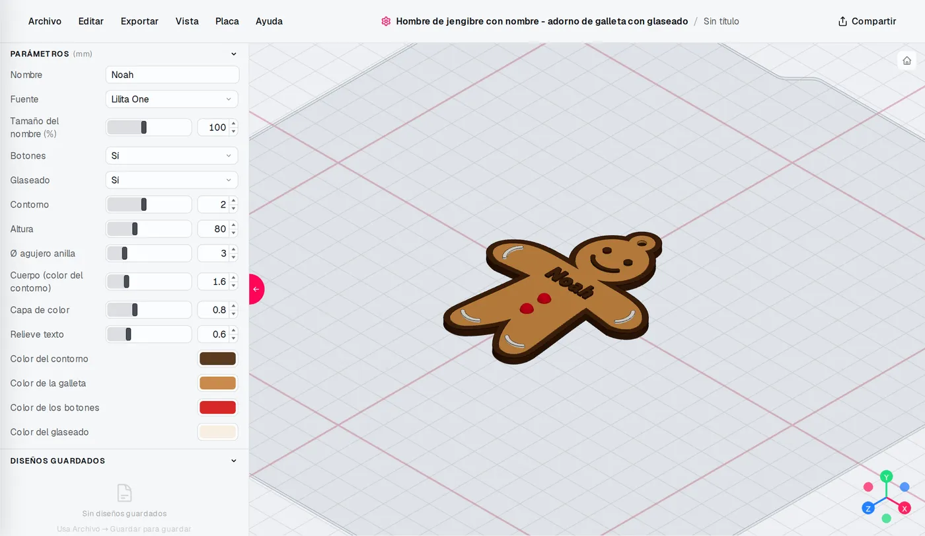Click the Compartir button
The width and height of the screenshot is (925, 536).
[x=867, y=21]
